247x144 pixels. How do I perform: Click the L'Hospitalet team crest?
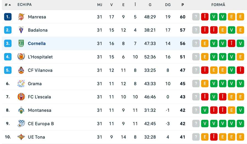(x=21, y=57)
